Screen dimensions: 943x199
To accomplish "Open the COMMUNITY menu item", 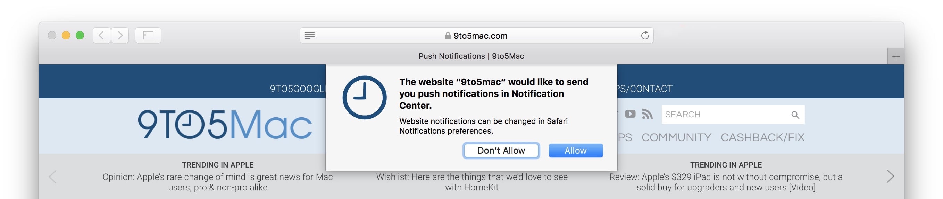I will click(x=676, y=137).
